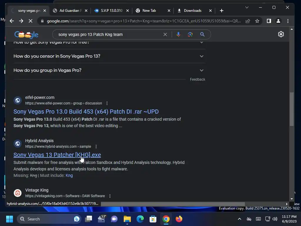Open tab search dropdown

(x=247, y=7)
